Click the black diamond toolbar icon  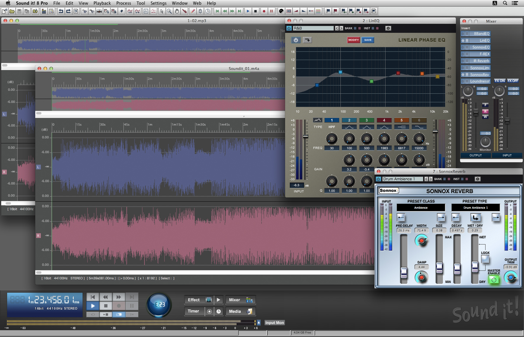pyautogui.click(x=121, y=11)
